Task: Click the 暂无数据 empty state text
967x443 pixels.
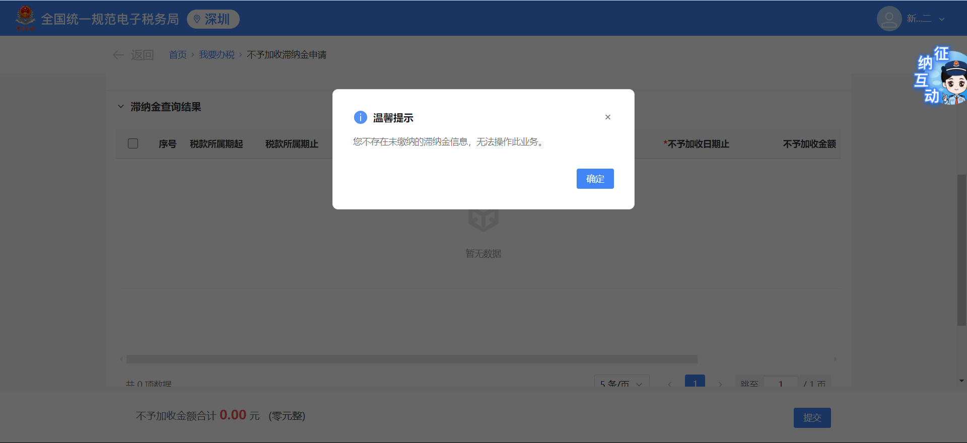Action: (x=483, y=254)
